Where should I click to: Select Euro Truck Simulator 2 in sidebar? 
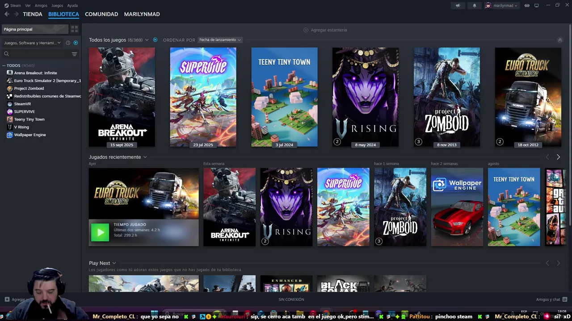coord(44,81)
